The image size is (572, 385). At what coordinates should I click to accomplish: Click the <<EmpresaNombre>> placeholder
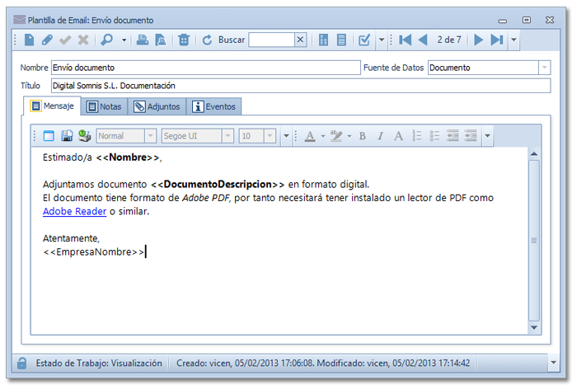93,251
